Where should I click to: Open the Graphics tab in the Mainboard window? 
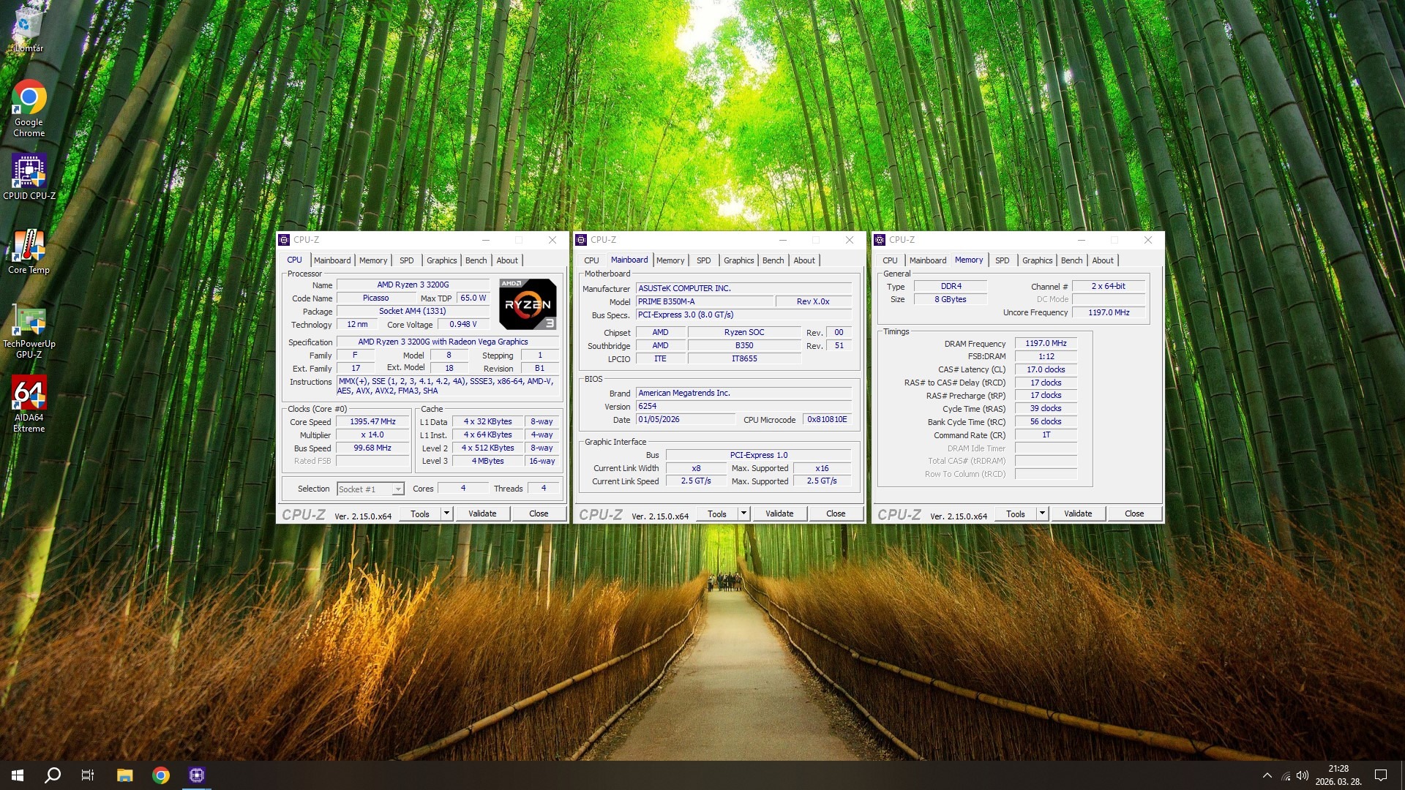(738, 260)
